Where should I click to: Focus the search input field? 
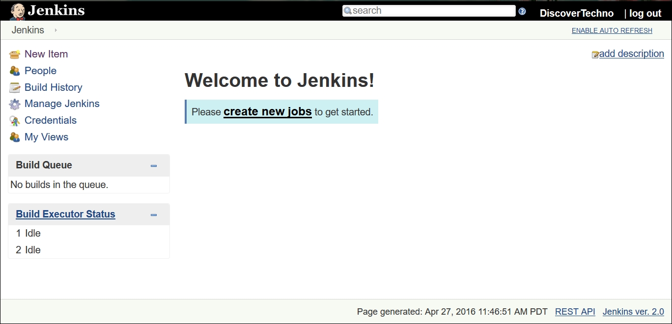click(x=429, y=11)
